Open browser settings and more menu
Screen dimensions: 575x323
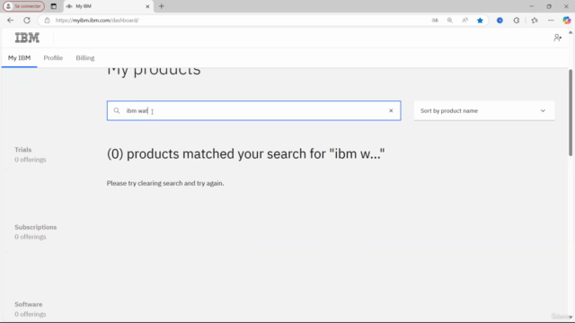(551, 20)
